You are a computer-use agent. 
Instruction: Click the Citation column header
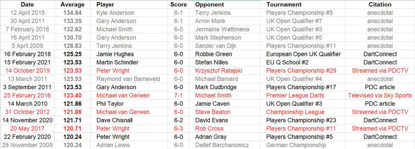pyautogui.click(x=380, y=5)
